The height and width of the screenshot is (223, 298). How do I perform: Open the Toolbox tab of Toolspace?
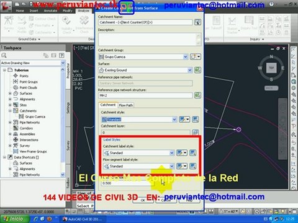(68, 183)
